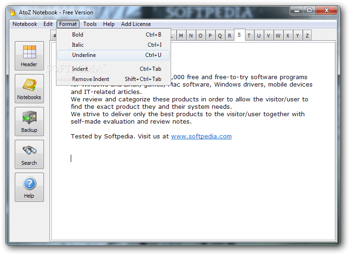Switch to the N tab
Image resolution: width=350 pixels, height=255 pixels.
[191, 36]
